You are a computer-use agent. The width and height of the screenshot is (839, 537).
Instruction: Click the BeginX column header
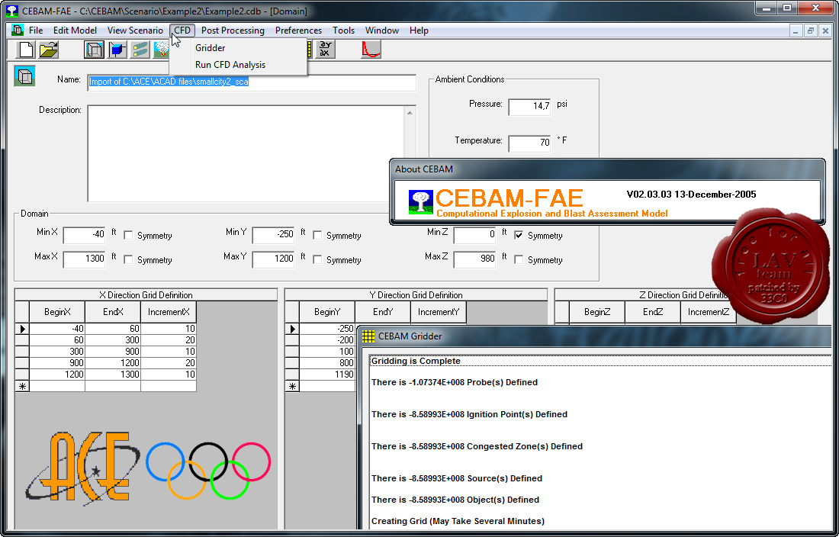pyautogui.click(x=57, y=312)
